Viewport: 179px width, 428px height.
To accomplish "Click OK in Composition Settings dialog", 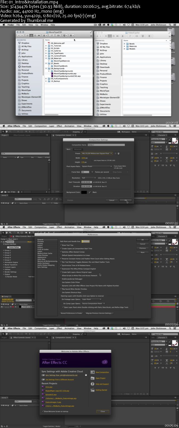I will [126, 200].
